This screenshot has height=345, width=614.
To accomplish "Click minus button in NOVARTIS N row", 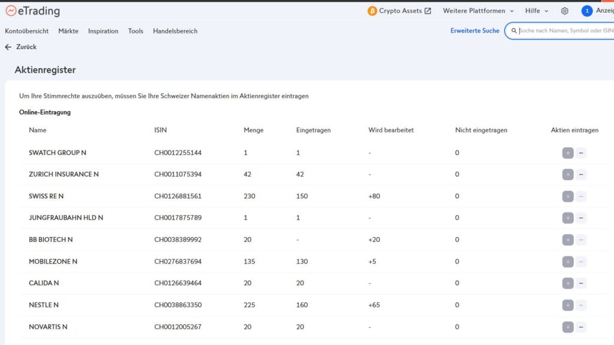I will (x=581, y=327).
